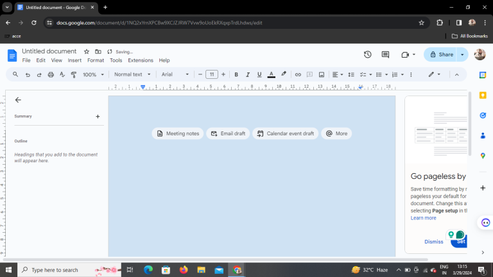
Task: Open the text color picker
Action: click(271, 75)
